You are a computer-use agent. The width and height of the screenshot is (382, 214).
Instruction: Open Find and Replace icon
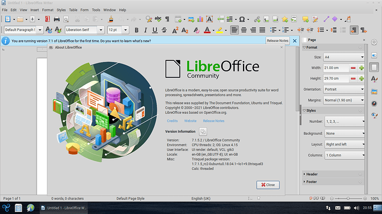(148, 19)
